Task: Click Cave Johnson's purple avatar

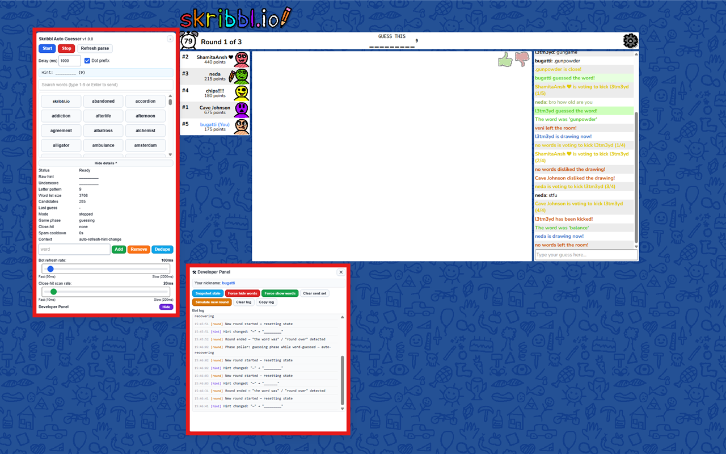Action: tap(242, 110)
